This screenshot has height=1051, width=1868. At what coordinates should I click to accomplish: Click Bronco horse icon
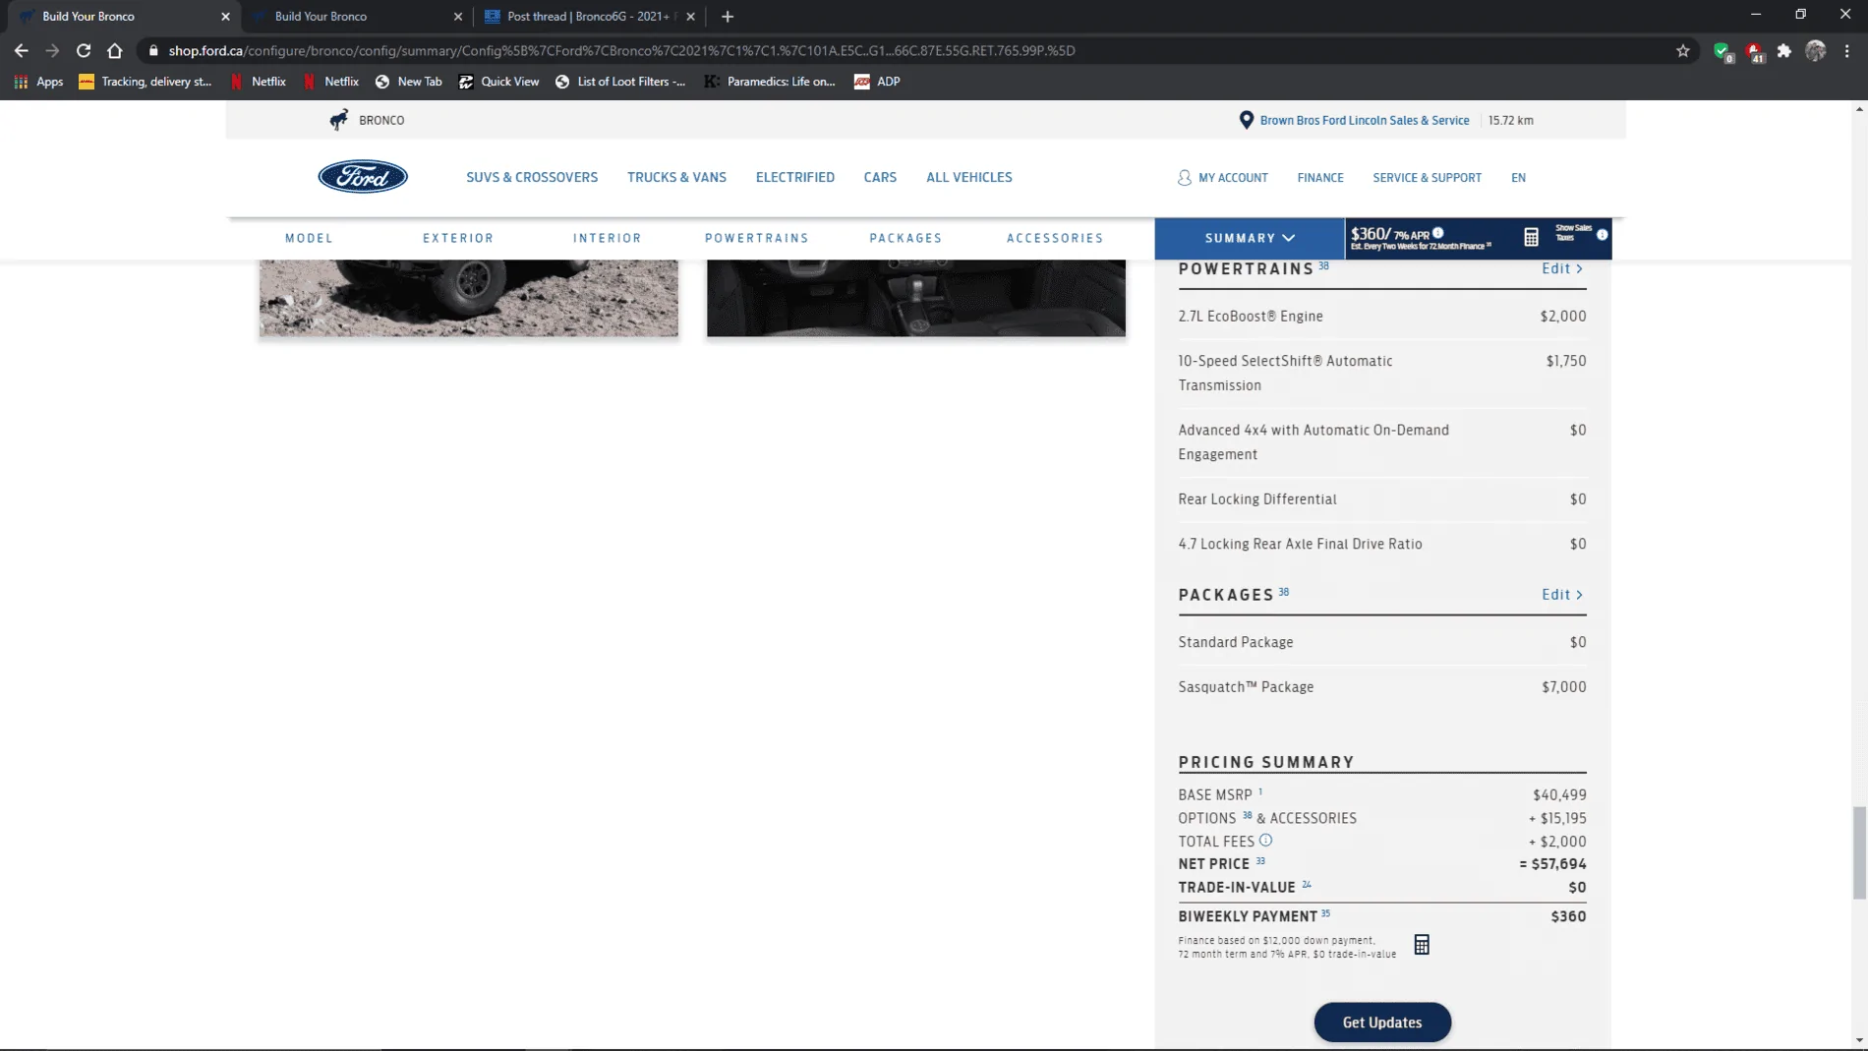tap(338, 120)
